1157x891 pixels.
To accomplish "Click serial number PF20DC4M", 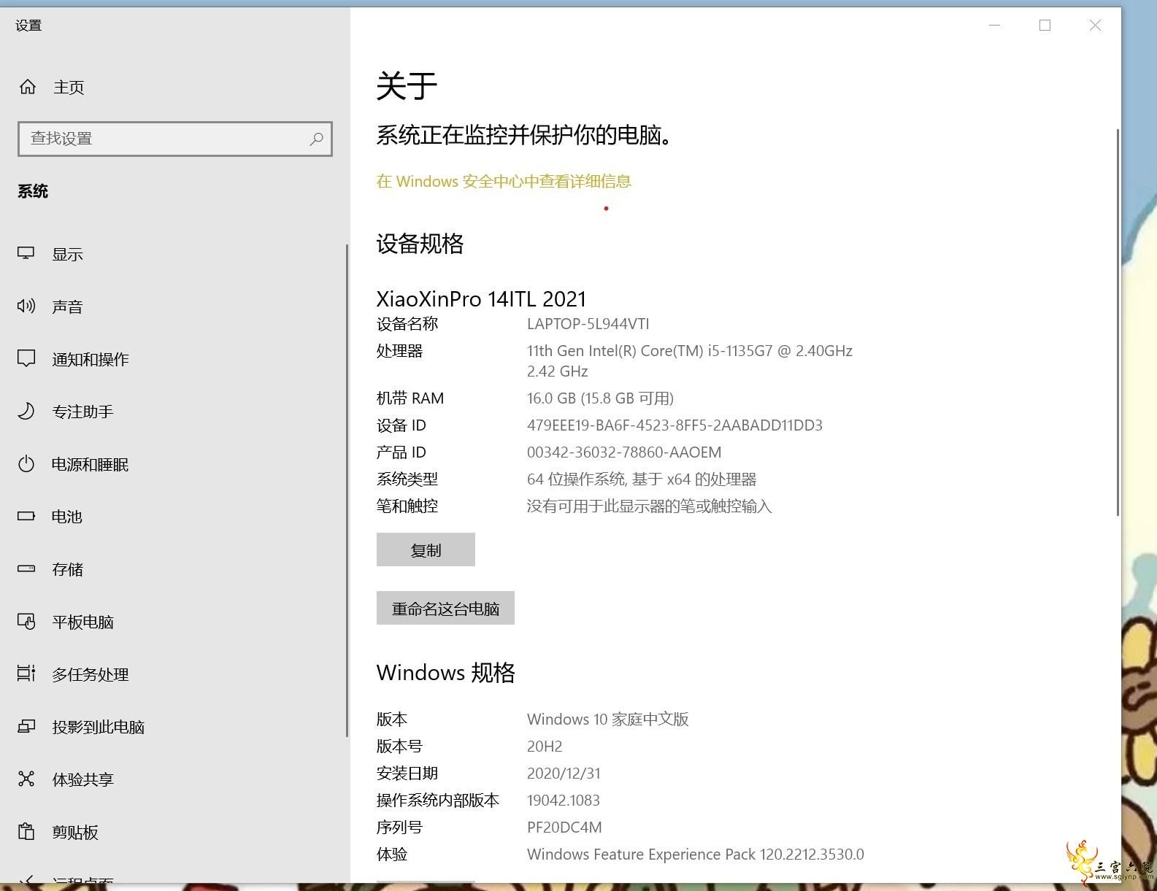I will coord(564,828).
